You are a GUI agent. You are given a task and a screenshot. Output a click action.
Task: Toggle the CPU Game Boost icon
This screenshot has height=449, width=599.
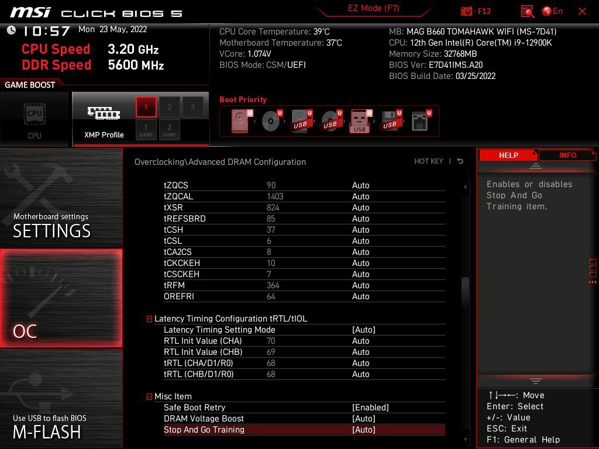pyautogui.click(x=35, y=119)
